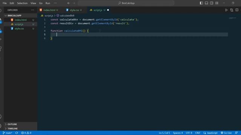The height and width of the screenshot is (135, 241).
Task: Switch to the index.html tab
Action: [x=49, y=10]
